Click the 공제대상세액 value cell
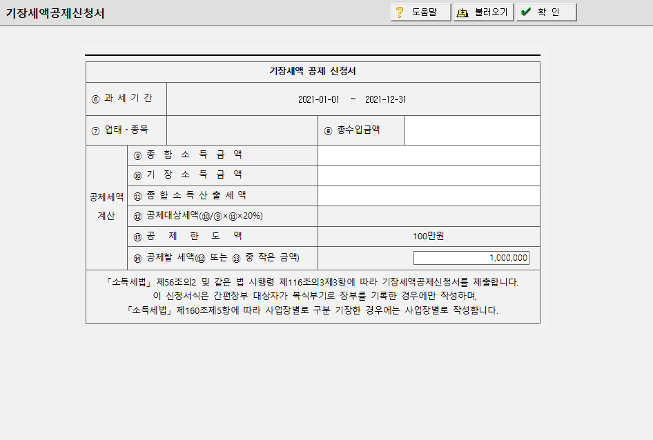Image resolution: width=653 pixels, height=440 pixels. [429, 216]
